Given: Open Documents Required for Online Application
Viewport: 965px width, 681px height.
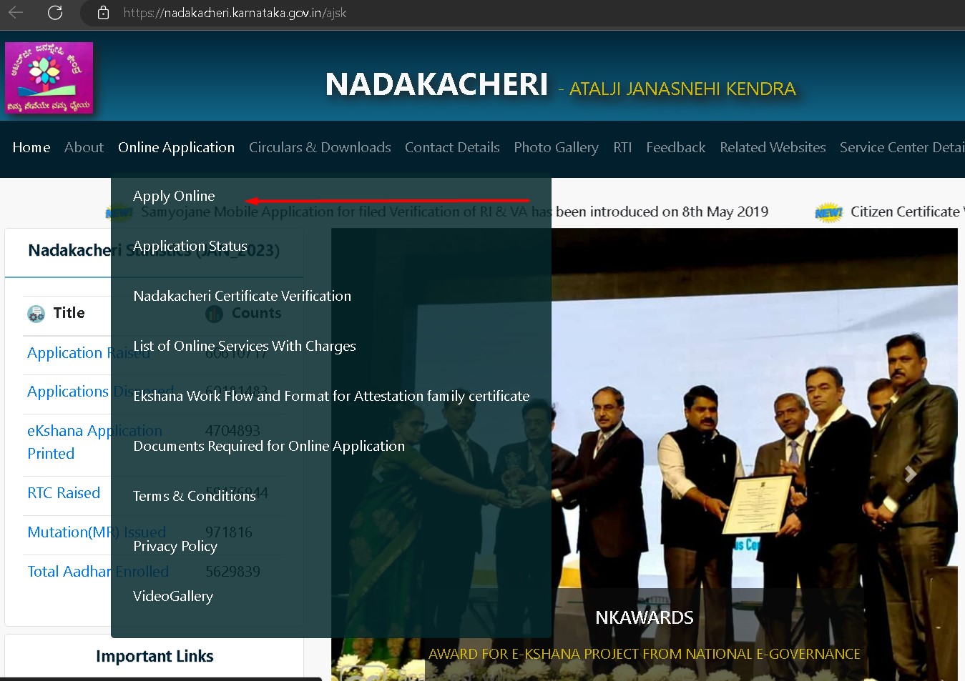Looking at the screenshot, I should (x=269, y=446).
